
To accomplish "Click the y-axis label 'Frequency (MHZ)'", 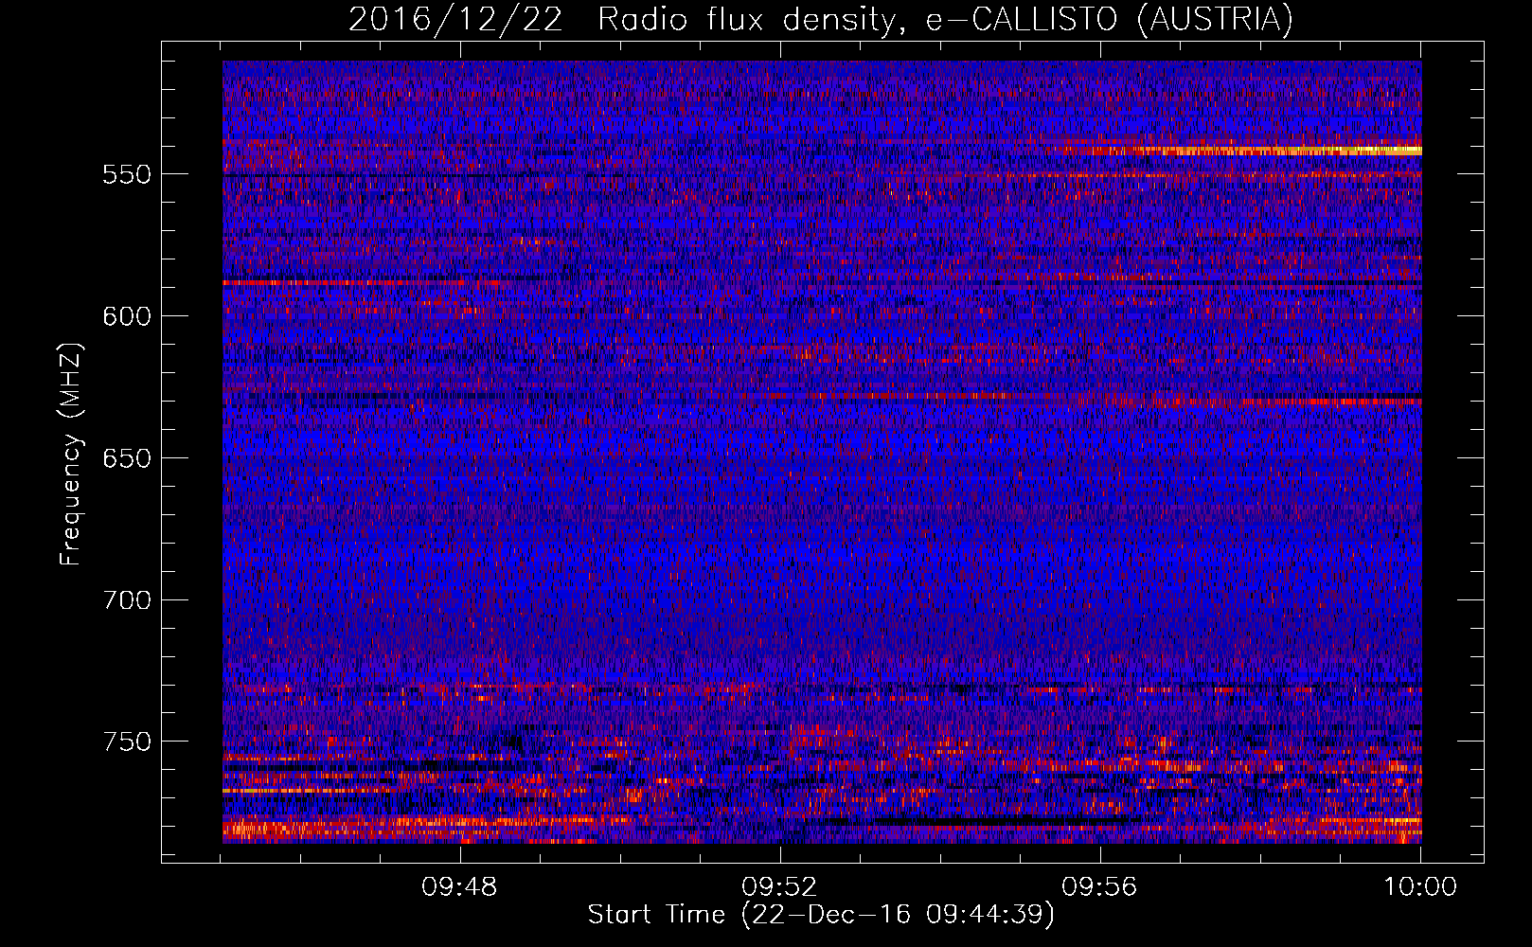I will 71,455.
